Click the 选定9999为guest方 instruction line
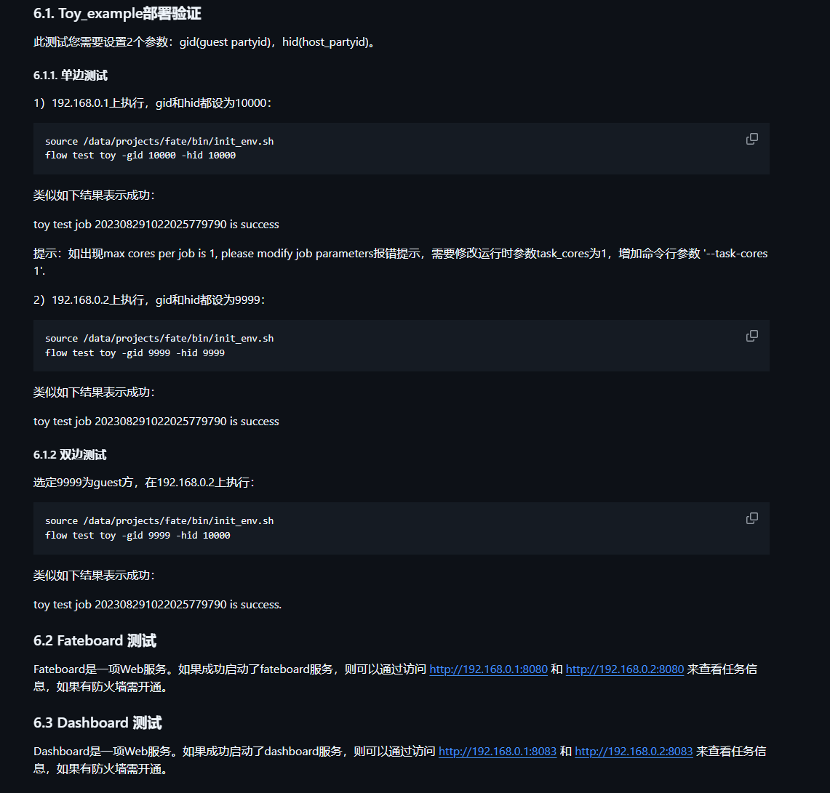Screen dimensions: 830x793 [144, 483]
